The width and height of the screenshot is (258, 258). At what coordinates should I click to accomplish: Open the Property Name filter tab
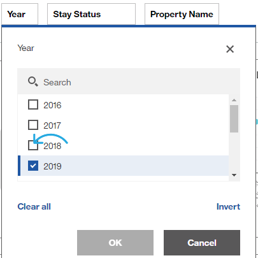click(182, 14)
